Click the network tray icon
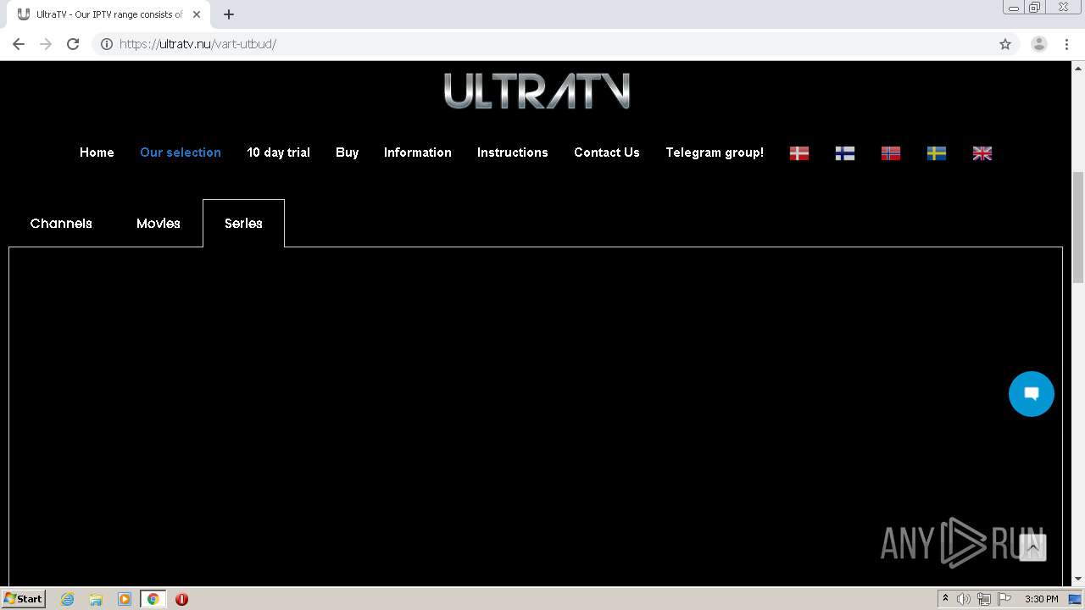The width and height of the screenshot is (1085, 610). point(983,599)
